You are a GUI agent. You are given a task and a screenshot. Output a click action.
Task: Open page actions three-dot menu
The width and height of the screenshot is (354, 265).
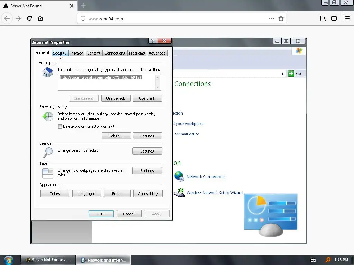(x=271, y=19)
